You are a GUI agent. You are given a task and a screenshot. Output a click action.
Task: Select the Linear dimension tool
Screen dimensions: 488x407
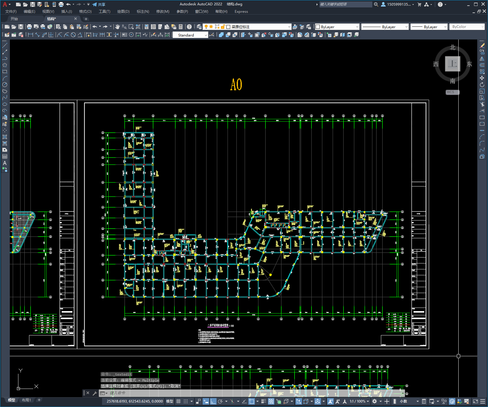coord(31,35)
